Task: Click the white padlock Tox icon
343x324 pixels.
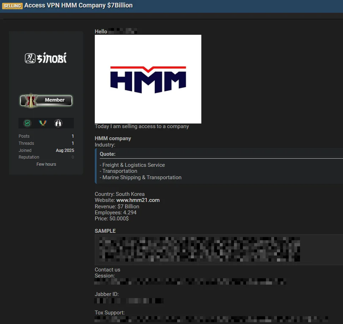Action: [x=58, y=123]
